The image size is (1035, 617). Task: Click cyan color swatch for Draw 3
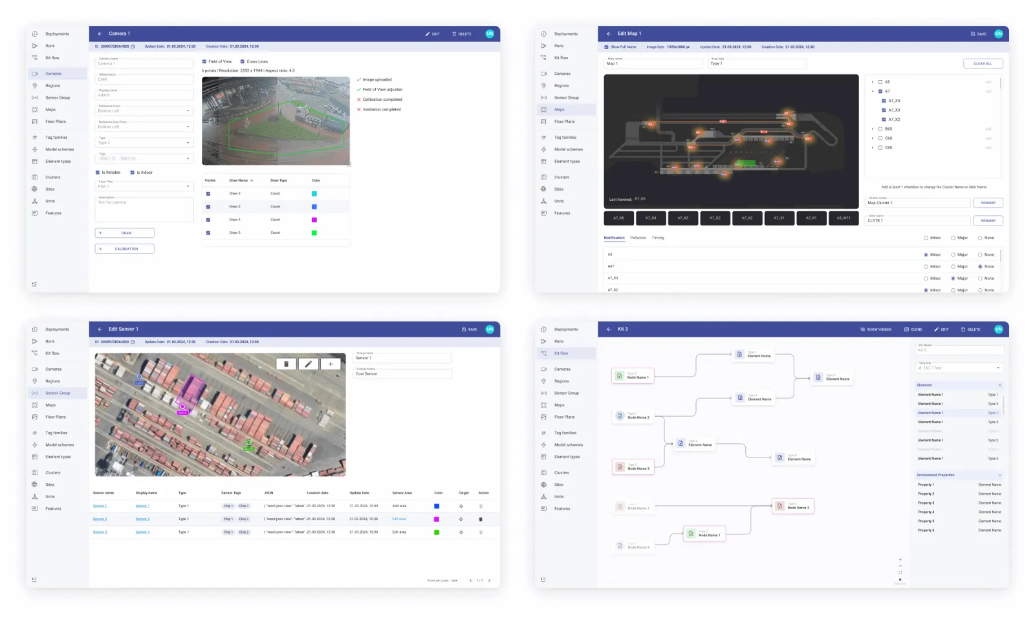tap(314, 194)
